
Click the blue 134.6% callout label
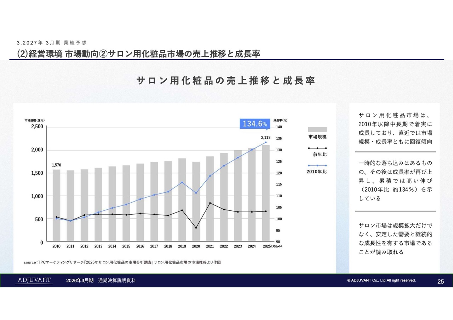254,123
